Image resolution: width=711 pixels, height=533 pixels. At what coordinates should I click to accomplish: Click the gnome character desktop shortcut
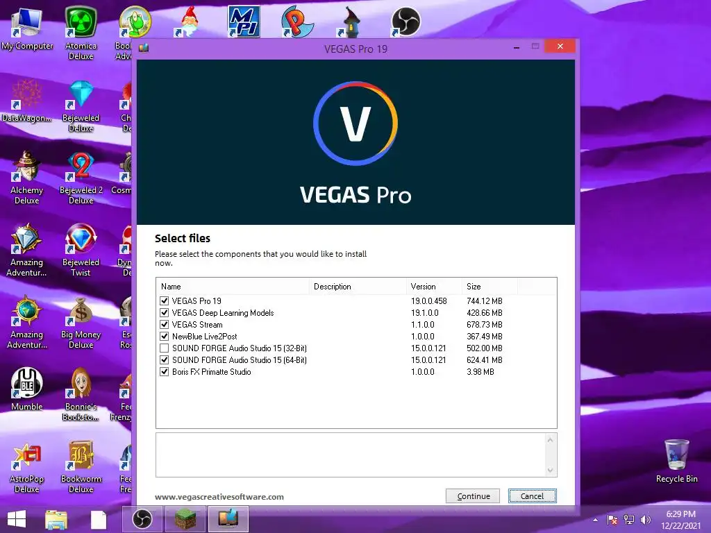point(188,22)
